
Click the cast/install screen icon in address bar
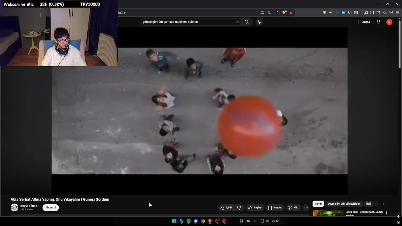click(x=262, y=13)
